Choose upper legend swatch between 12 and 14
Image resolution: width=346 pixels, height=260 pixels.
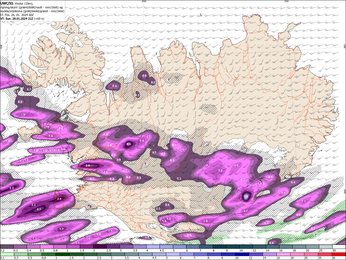coord(259,247)
